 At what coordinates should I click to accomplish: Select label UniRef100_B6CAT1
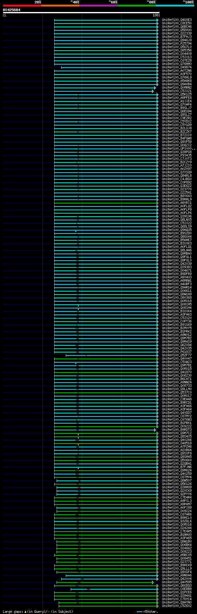177,379
